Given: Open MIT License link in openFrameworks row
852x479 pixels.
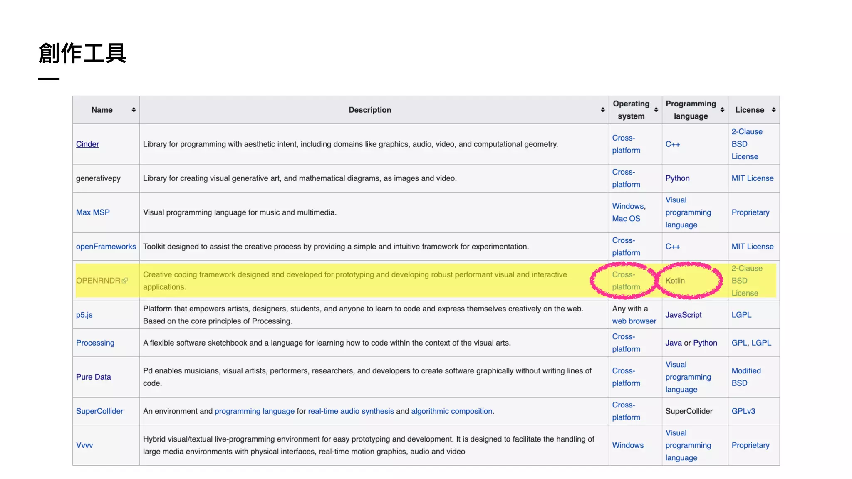Looking at the screenshot, I should point(752,246).
